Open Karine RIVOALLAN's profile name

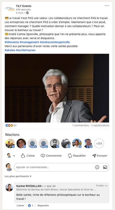tap(29, 186)
